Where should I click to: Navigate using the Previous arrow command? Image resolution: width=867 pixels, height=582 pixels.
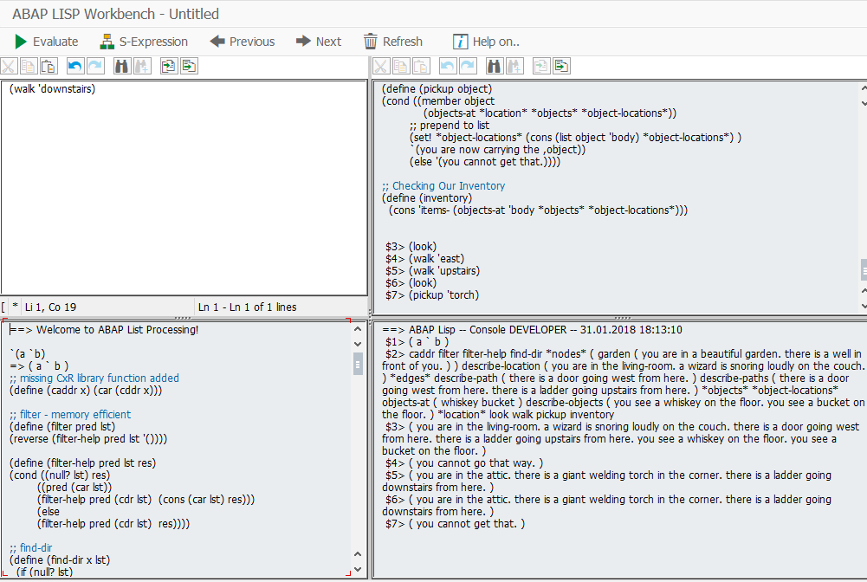coord(242,41)
